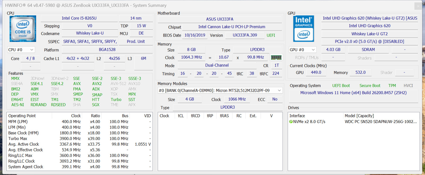The image size is (425, 175).
Task: Click the Windows 11 Home build text
Action: [353, 93]
